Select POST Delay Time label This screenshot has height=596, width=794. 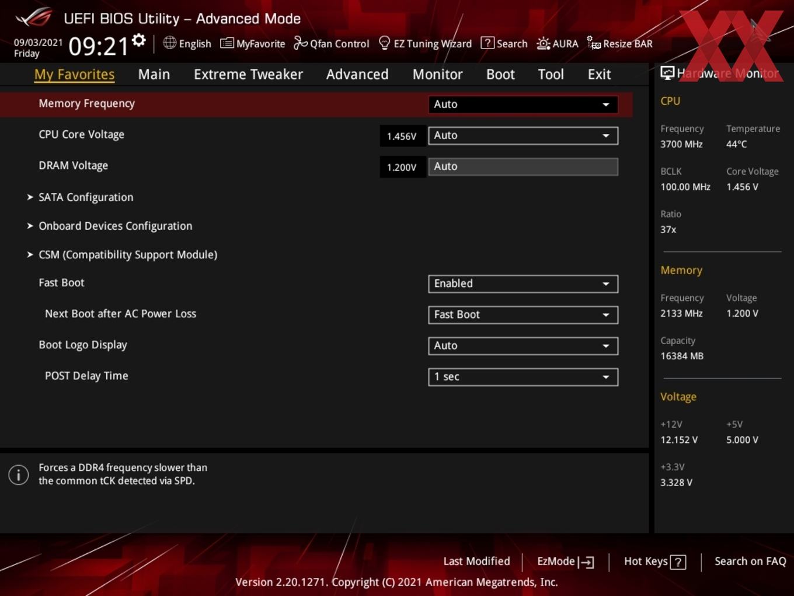point(86,376)
